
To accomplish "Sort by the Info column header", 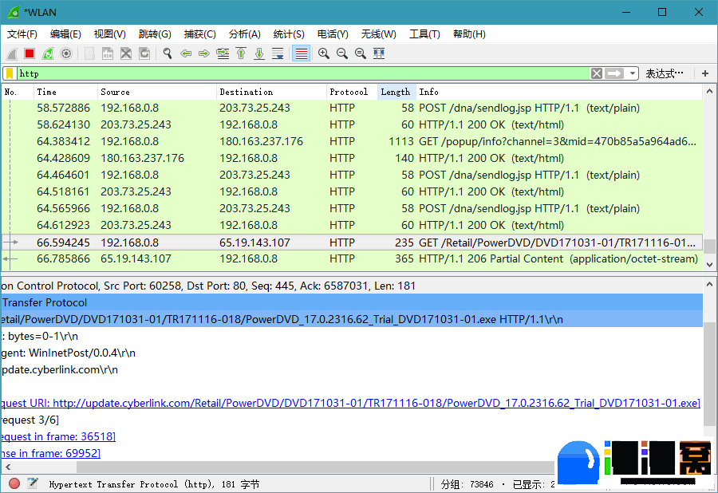I will [559, 92].
